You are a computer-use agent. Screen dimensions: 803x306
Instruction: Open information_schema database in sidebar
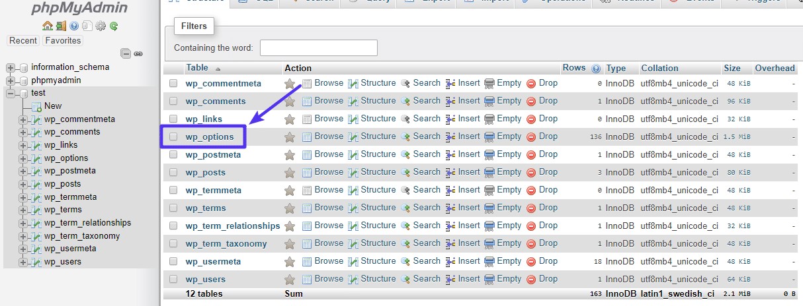click(x=70, y=67)
